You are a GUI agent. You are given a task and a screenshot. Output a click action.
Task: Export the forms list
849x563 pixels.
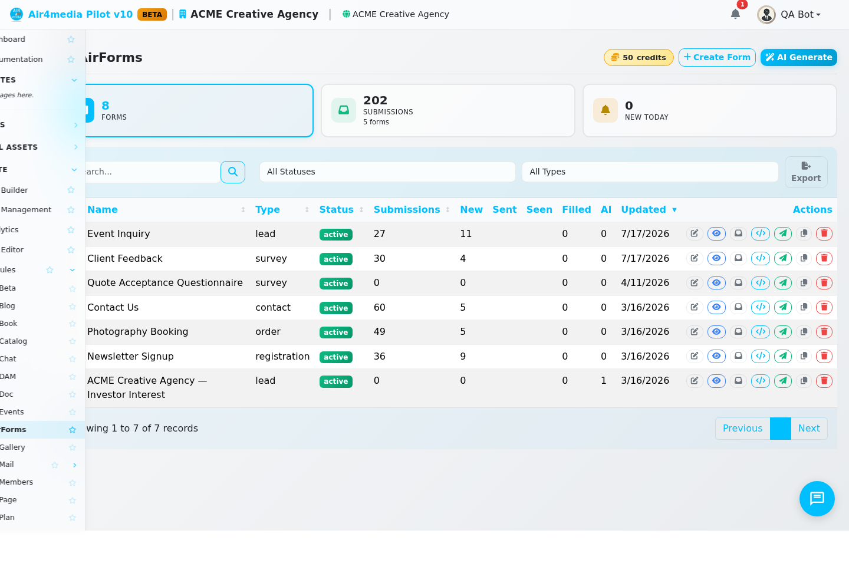coord(806,172)
